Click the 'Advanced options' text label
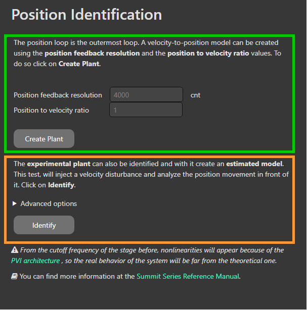Screen dimensions: 307x310 coord(49,203)
